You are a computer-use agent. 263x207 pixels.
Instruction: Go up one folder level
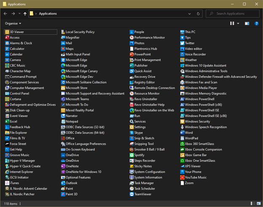tap(25, 14)
